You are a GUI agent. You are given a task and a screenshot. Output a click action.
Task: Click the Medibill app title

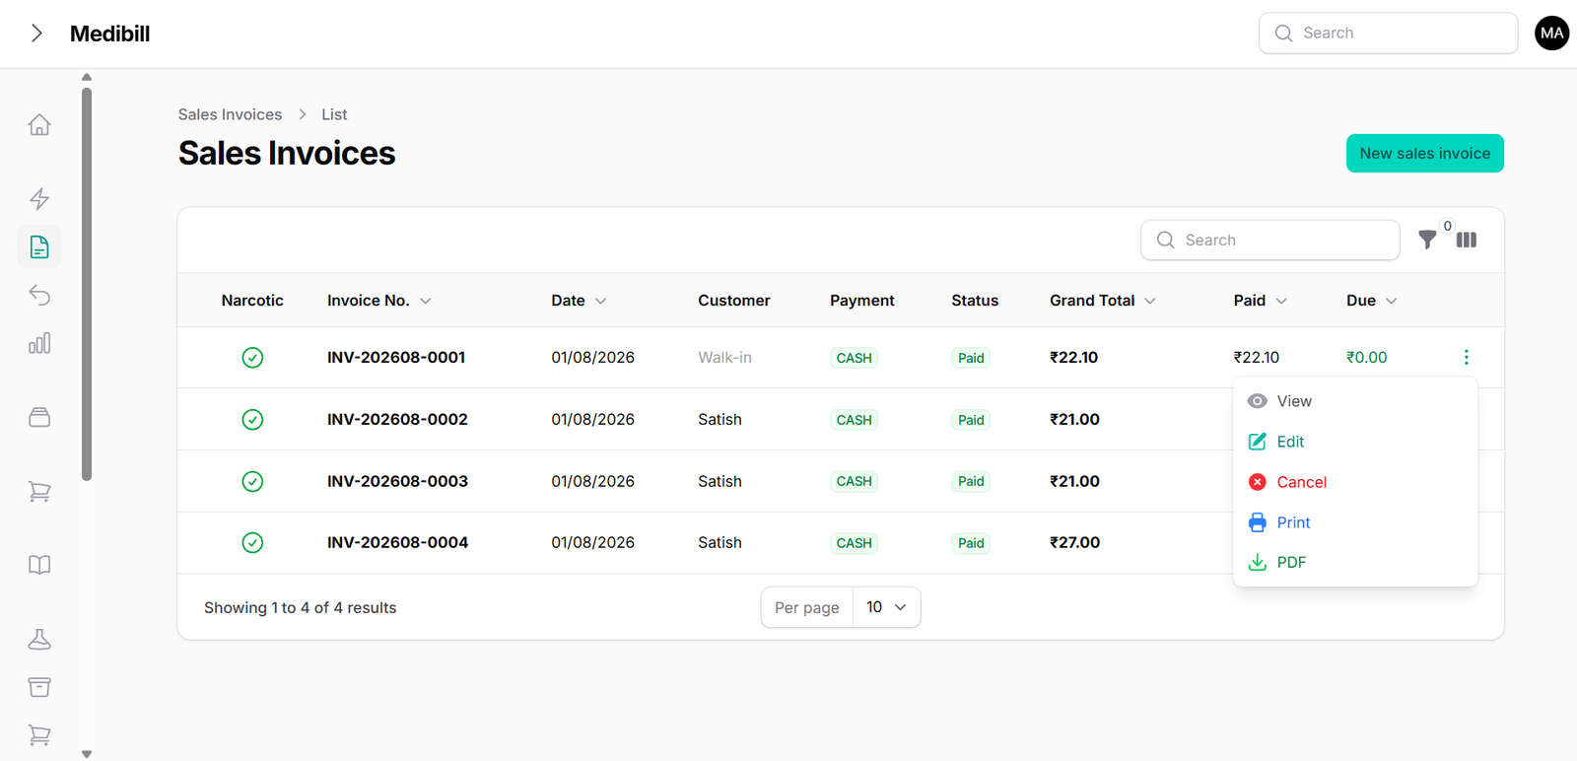pyautogui.click(x=109, y=34)
